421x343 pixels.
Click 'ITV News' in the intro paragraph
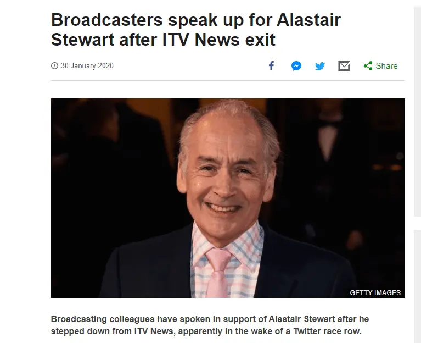(154, 331)
